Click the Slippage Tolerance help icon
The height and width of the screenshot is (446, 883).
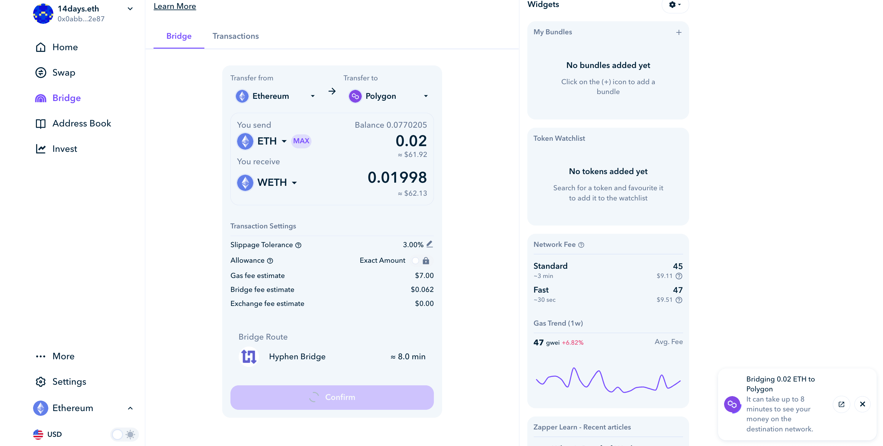[x=298, y=245]
